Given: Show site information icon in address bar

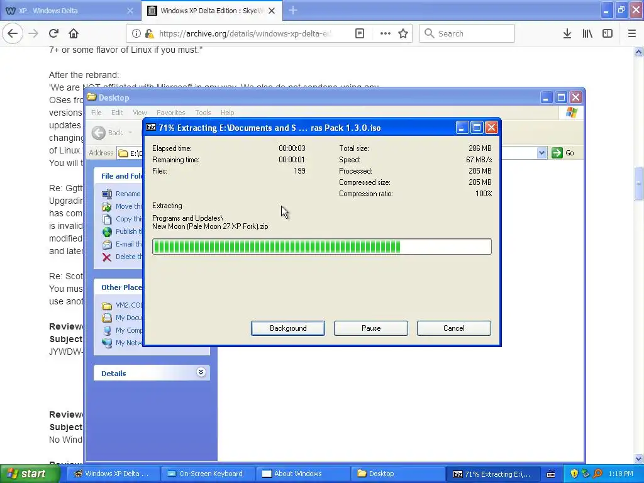Looking at the screenshot, I should tap(136, 34).
